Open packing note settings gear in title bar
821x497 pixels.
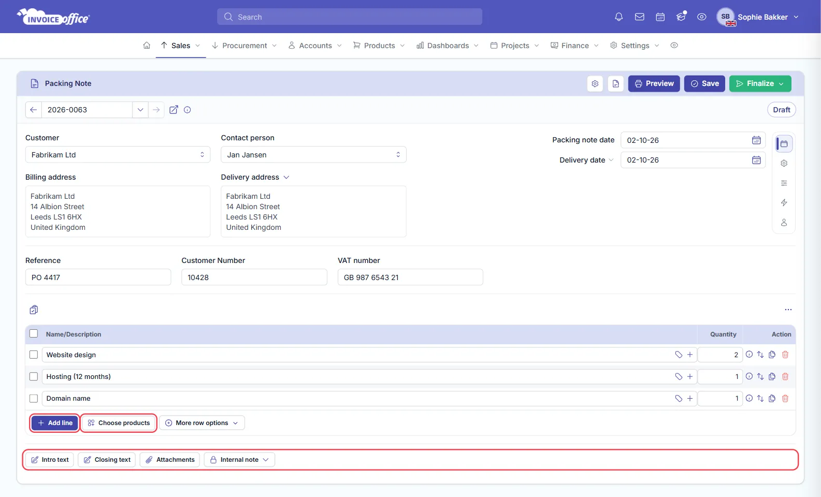595,83
